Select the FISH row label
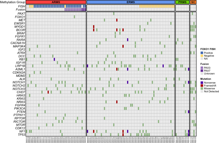219x143 pixels. pos(22,6)
